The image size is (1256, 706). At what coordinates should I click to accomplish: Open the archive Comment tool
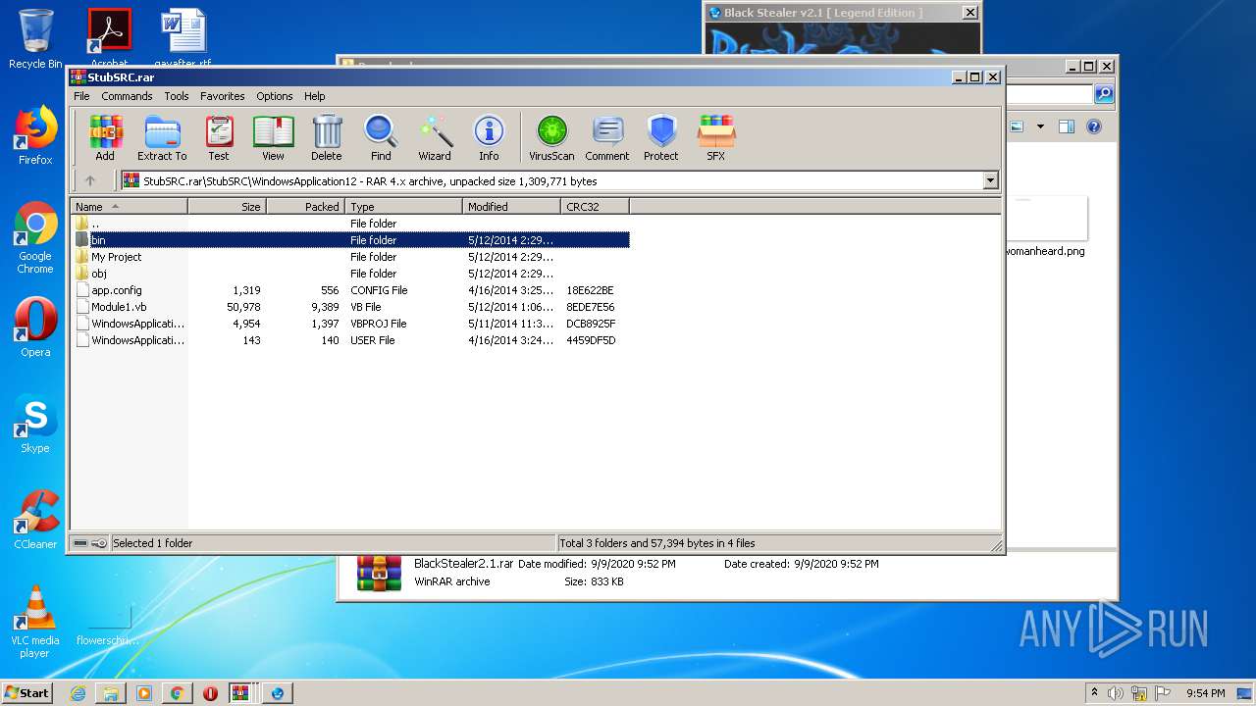coord(607,138)
